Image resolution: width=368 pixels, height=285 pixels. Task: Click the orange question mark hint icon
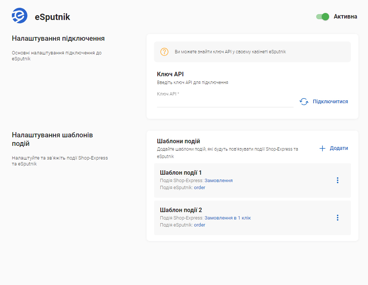[x=164, y=51]
